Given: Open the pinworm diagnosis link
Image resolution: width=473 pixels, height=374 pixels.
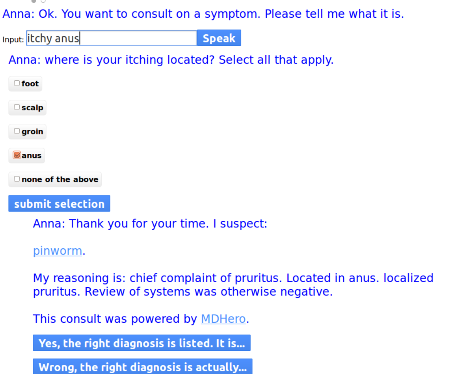Looking at the screenshot, I should [58, 251].
